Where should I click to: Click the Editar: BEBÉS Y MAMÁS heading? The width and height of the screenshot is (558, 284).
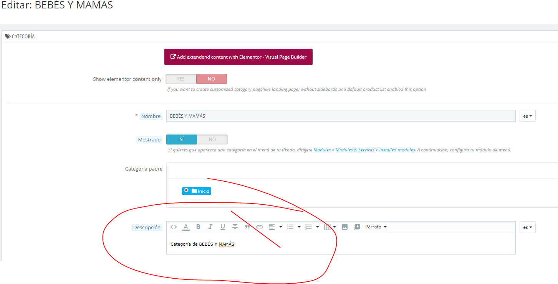click(57, 5)
